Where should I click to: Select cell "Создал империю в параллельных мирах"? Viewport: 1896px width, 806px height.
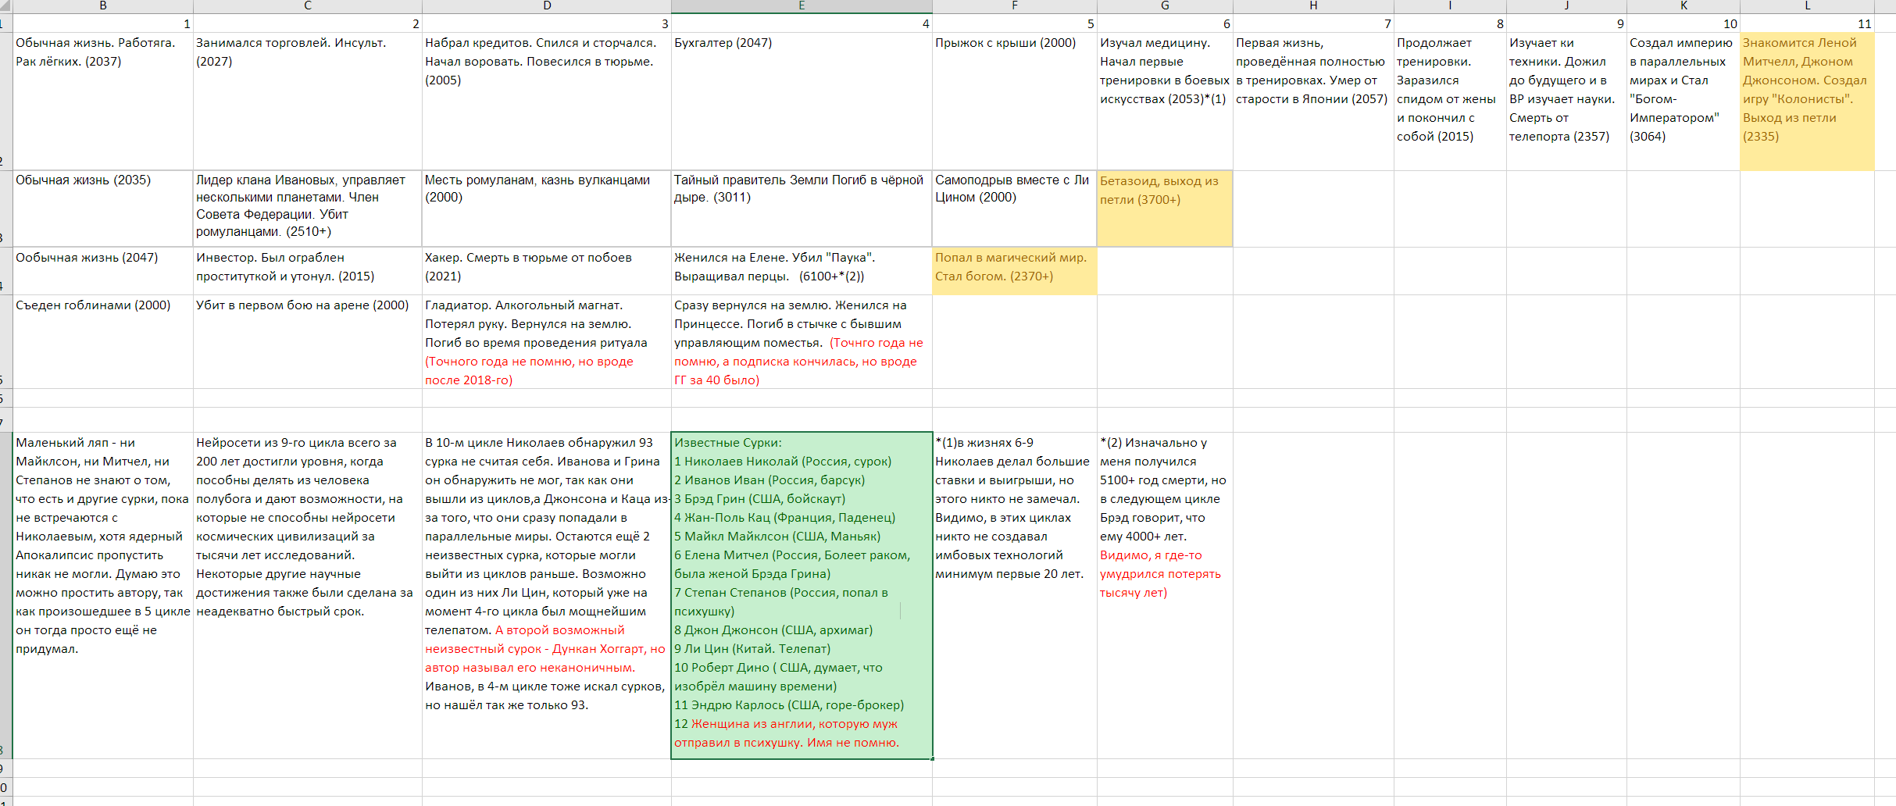1684,102
